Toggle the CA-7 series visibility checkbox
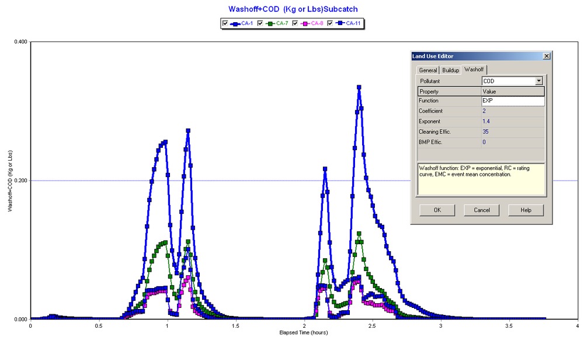The width and height of the screenshot is (584, 340). coord(260,23)
